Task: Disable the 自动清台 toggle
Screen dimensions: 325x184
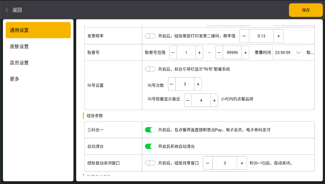Action: coord(150,146)
